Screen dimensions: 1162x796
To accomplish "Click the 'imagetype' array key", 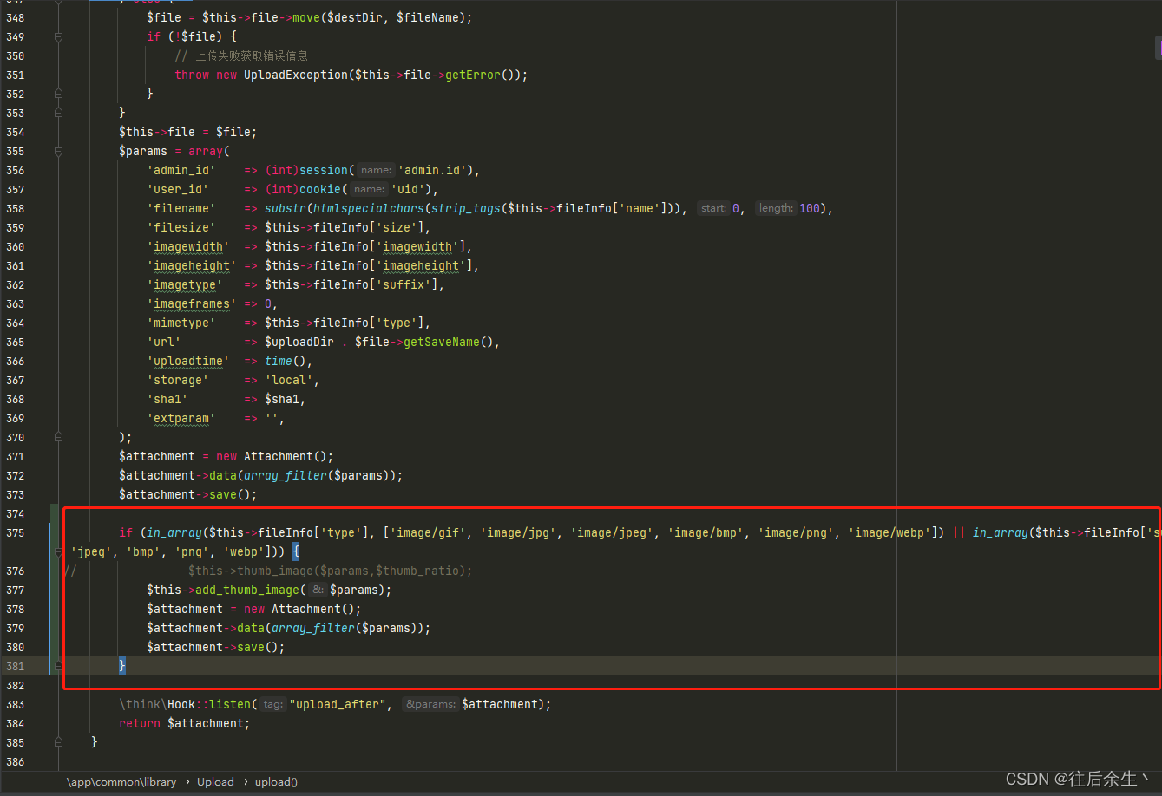I will (x=185, y=284).
